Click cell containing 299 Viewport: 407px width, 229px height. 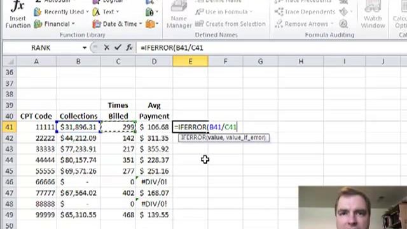click(118, 127)
